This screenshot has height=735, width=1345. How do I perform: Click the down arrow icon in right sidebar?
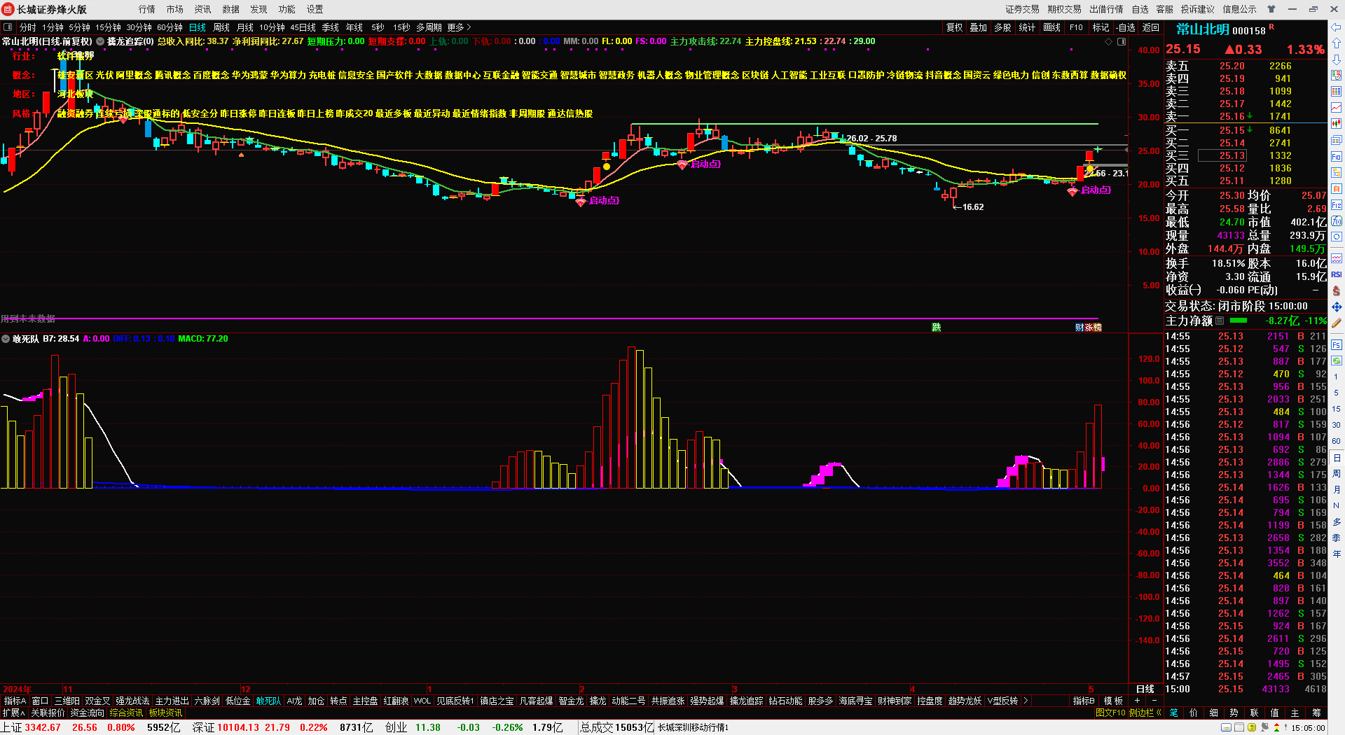click(1337, 59)
